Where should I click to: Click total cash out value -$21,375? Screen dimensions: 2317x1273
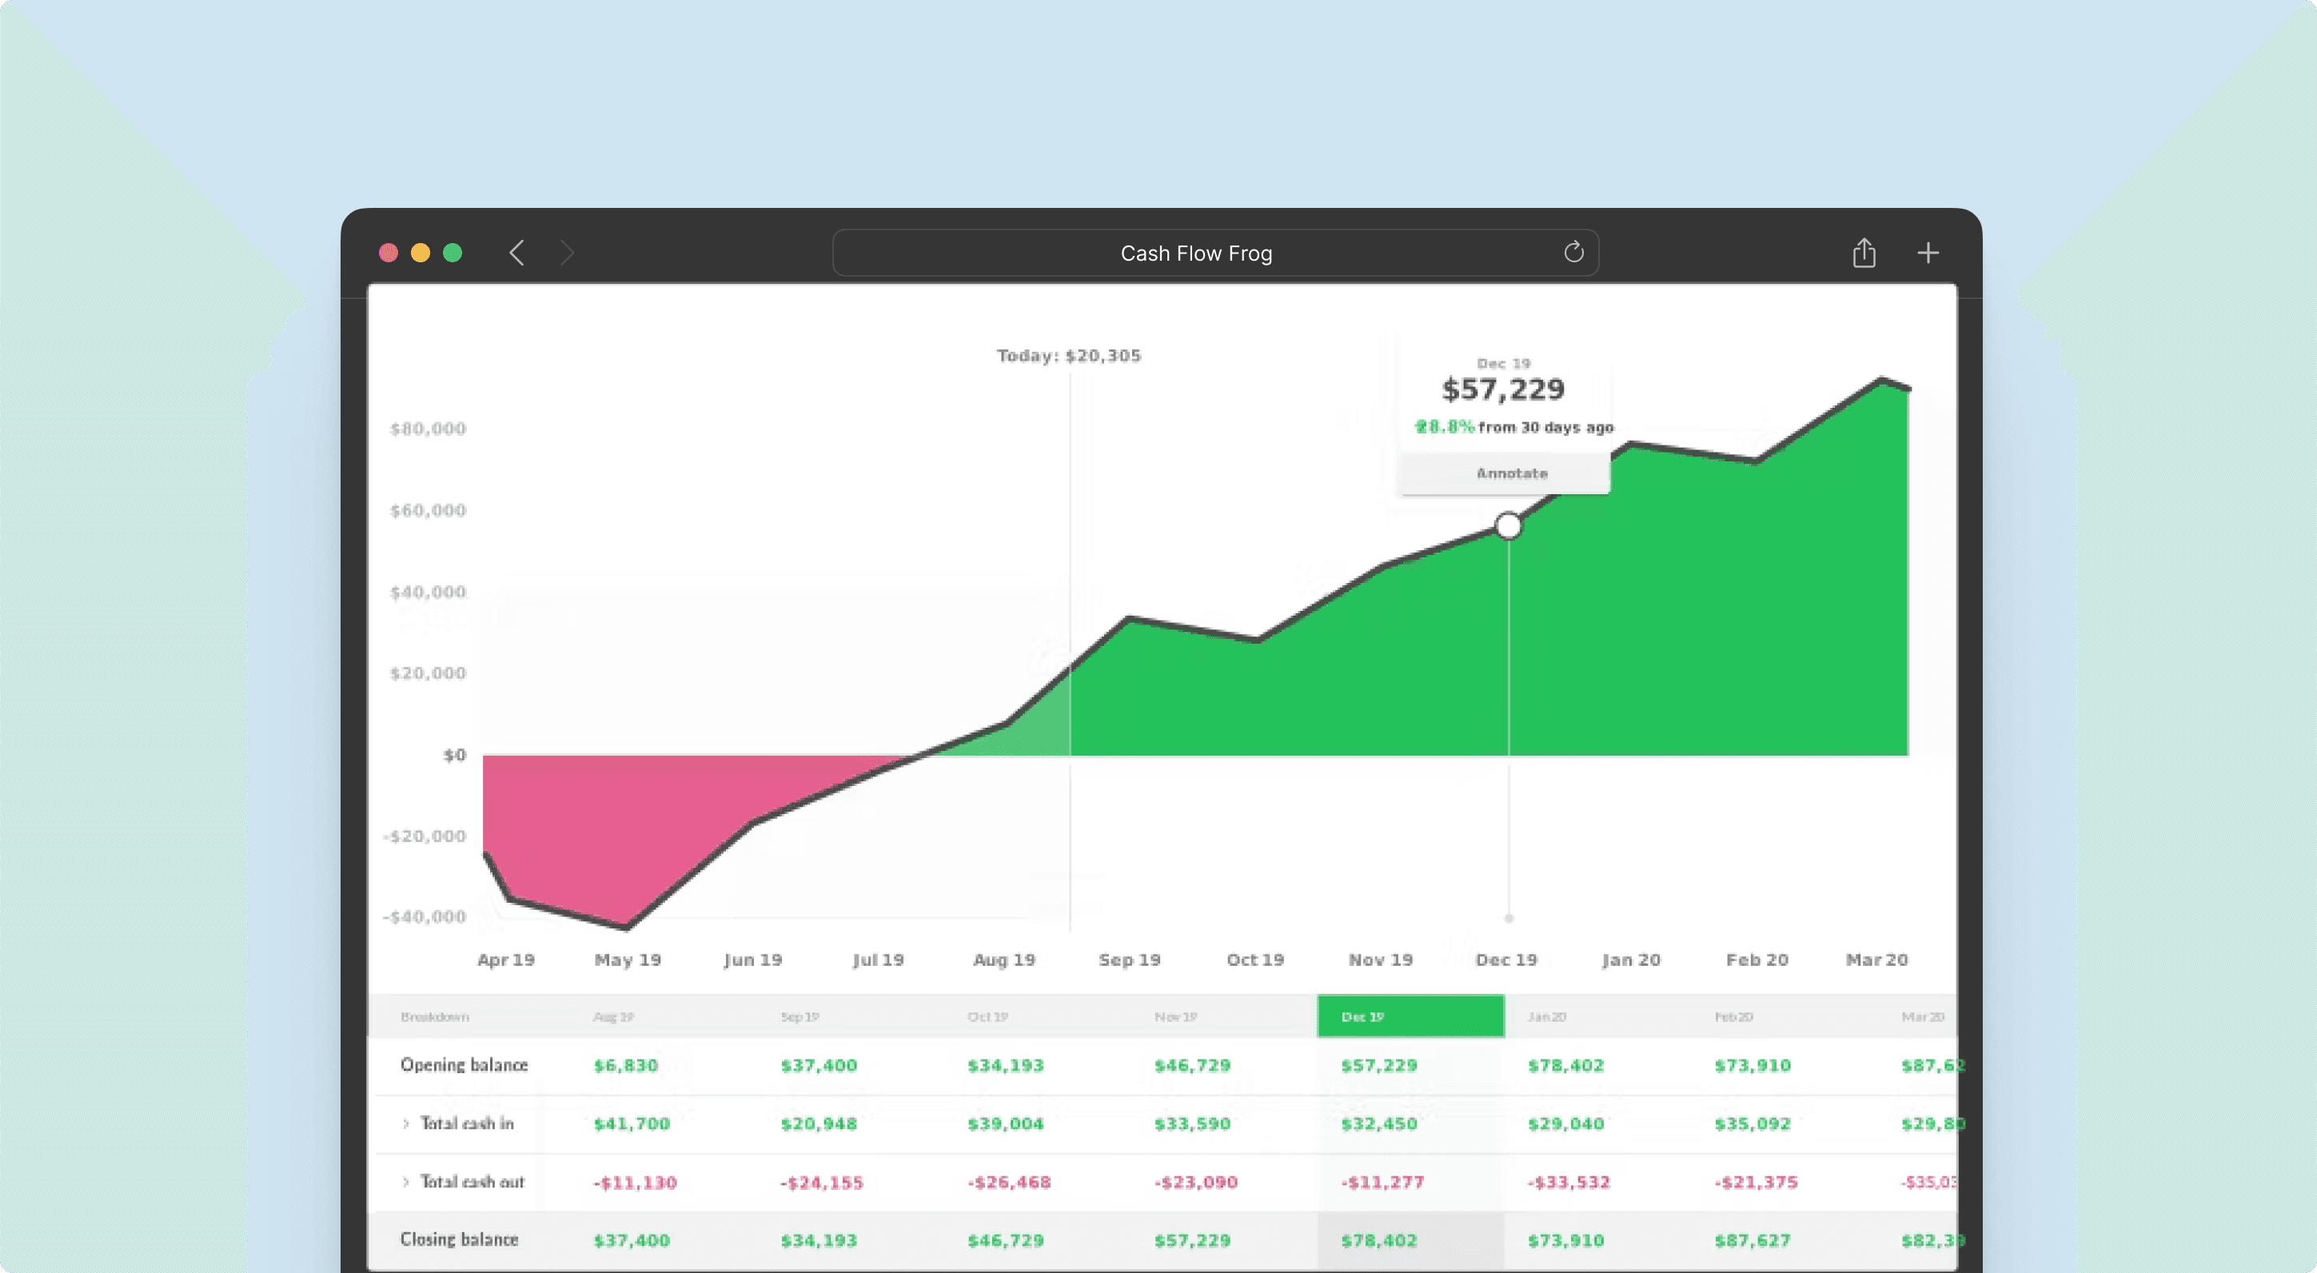(1757, 1182)
